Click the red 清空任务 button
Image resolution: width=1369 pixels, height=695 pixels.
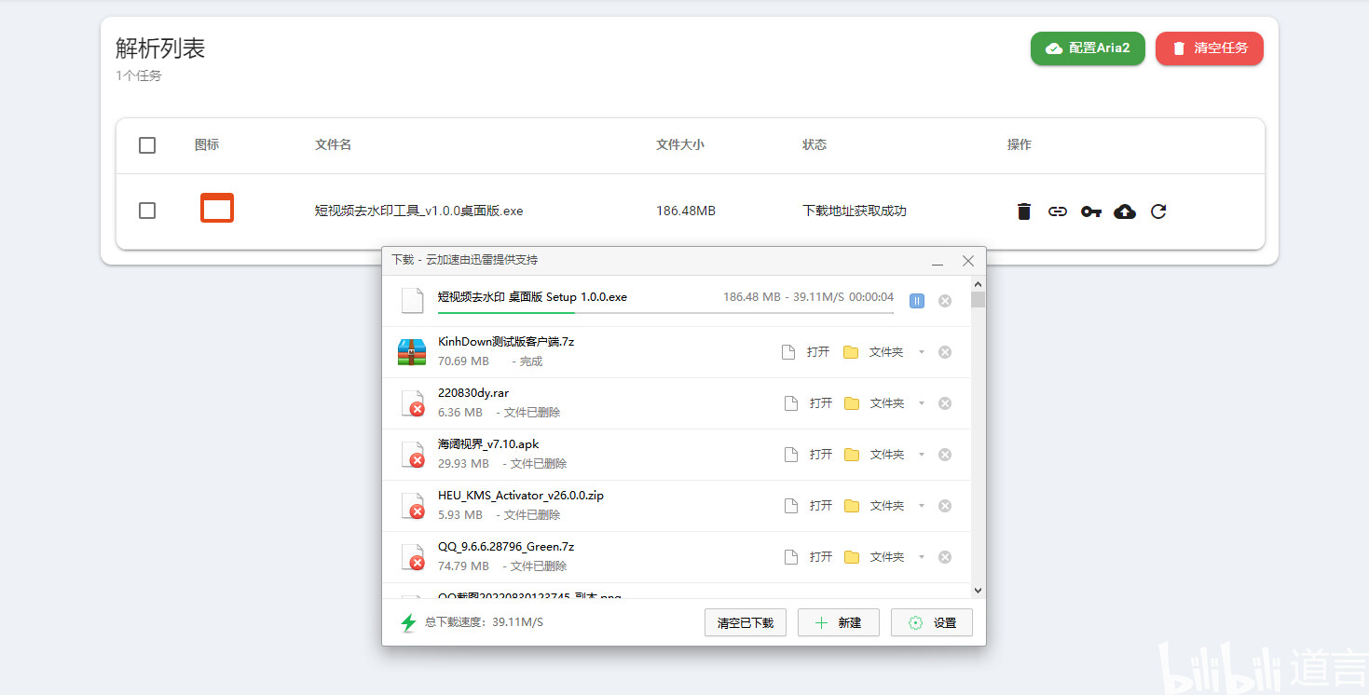coord(1210,48)
